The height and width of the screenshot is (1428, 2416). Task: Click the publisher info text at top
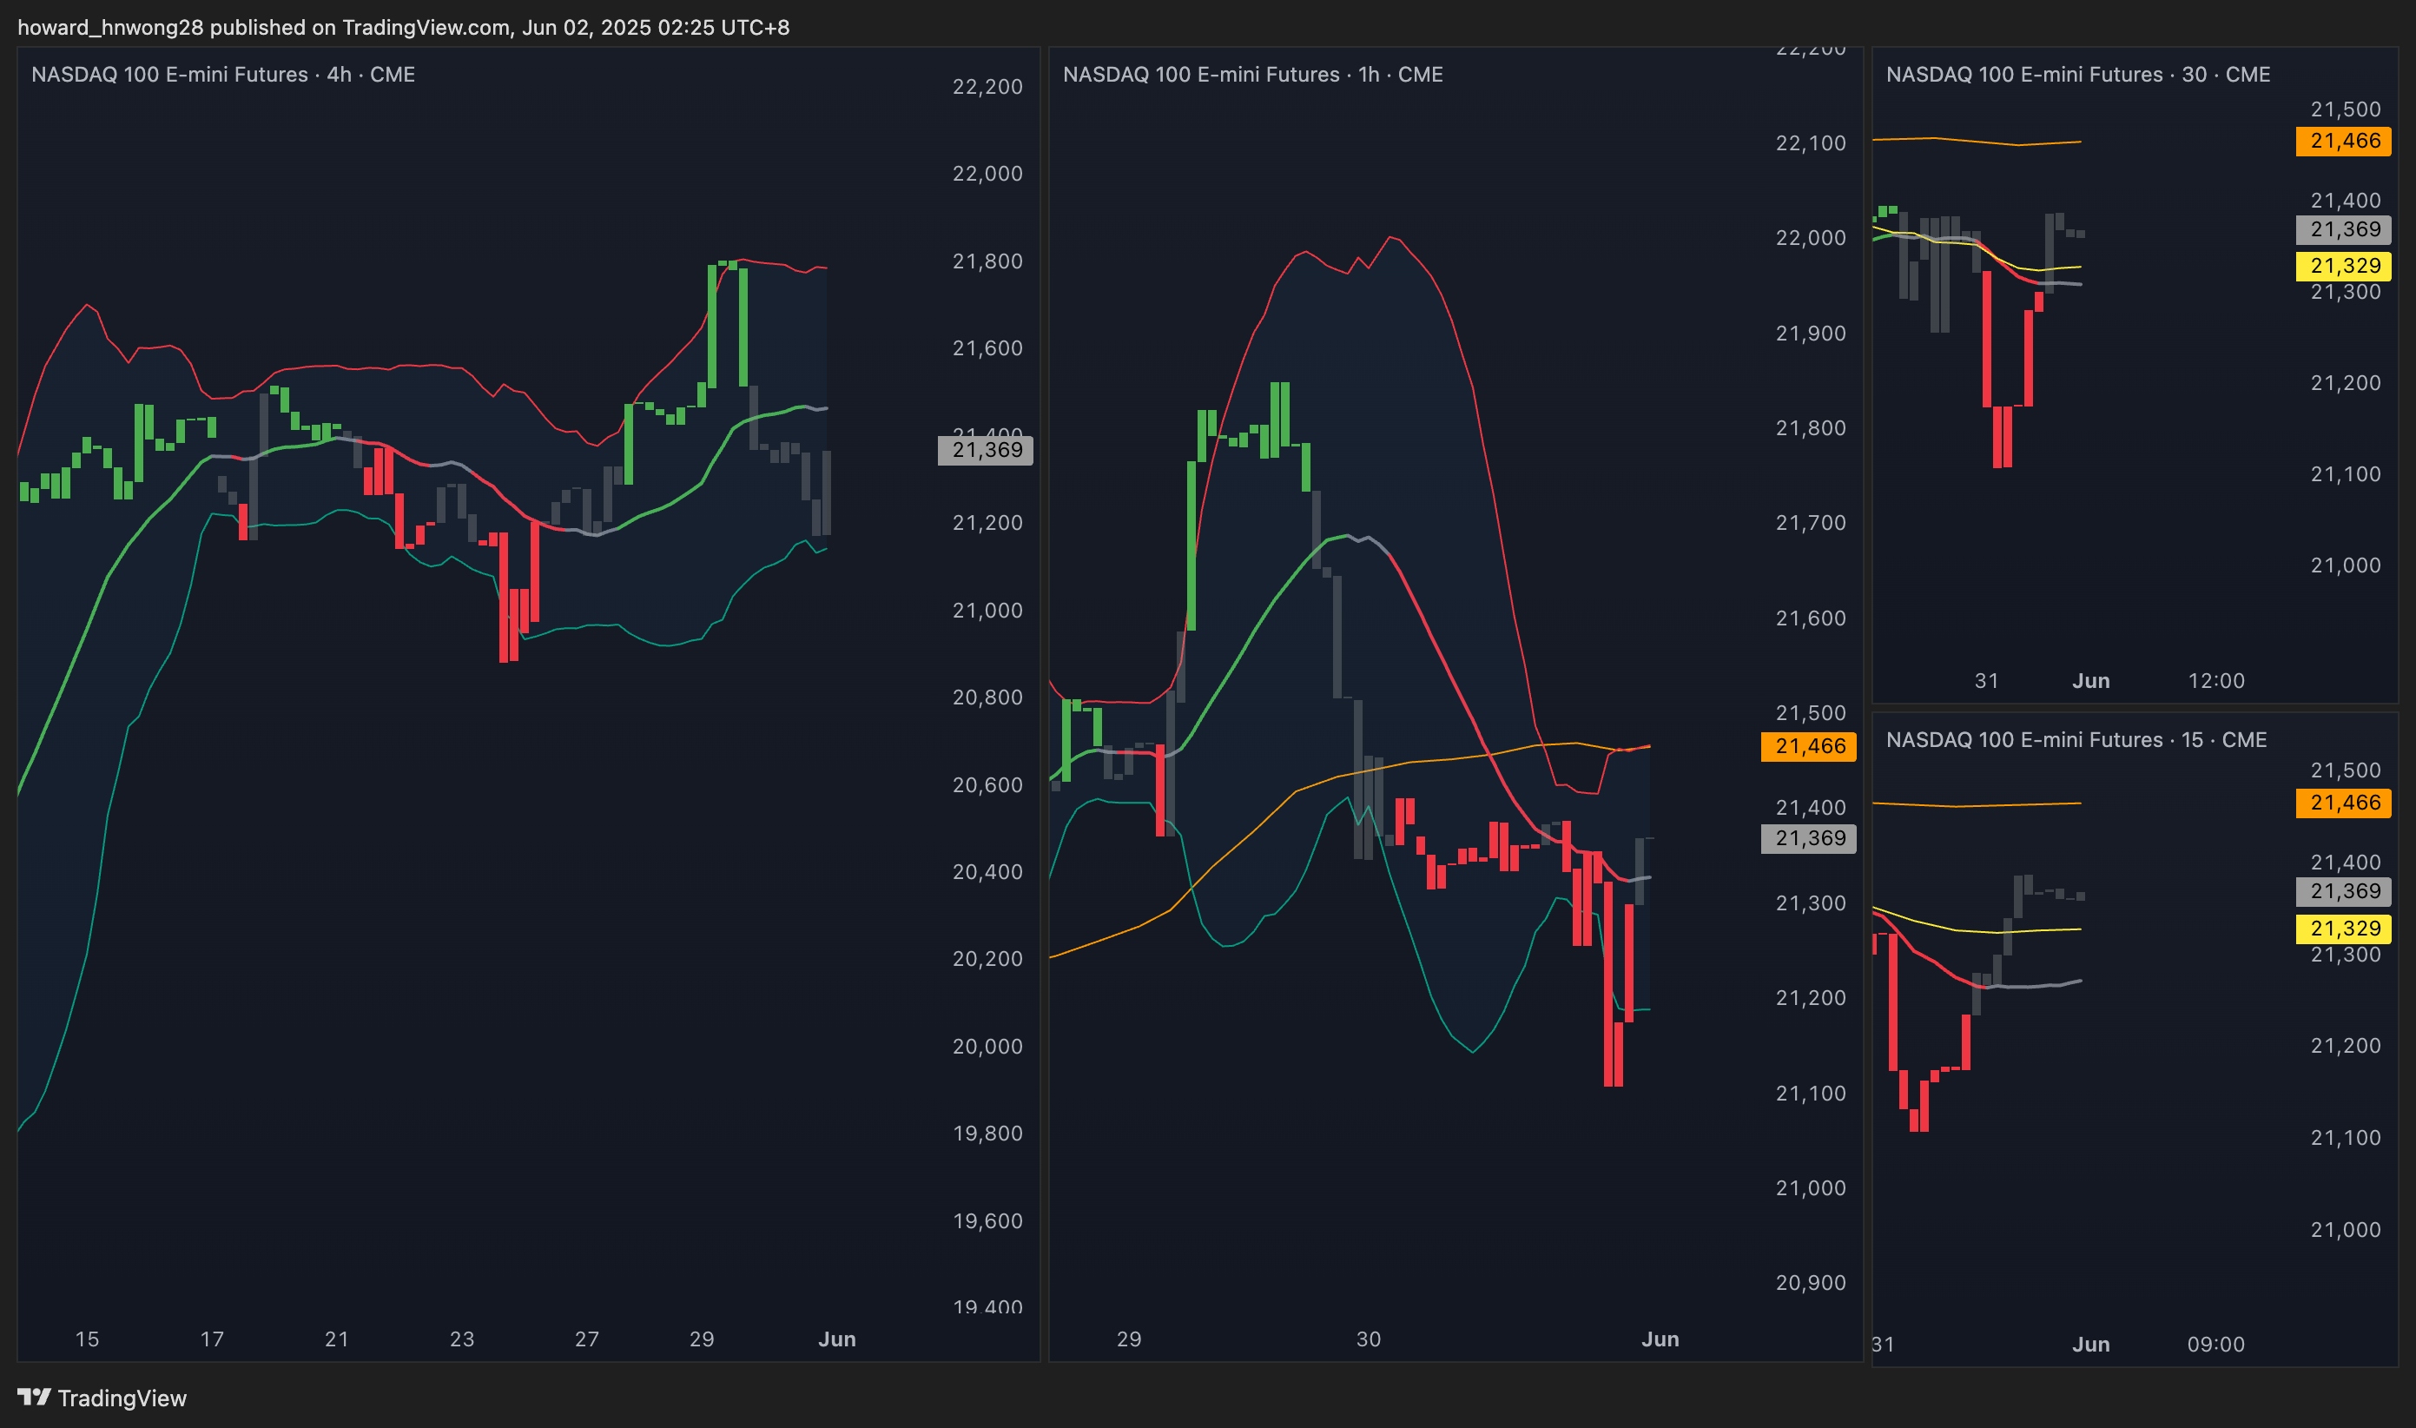(x=403, y=27)
